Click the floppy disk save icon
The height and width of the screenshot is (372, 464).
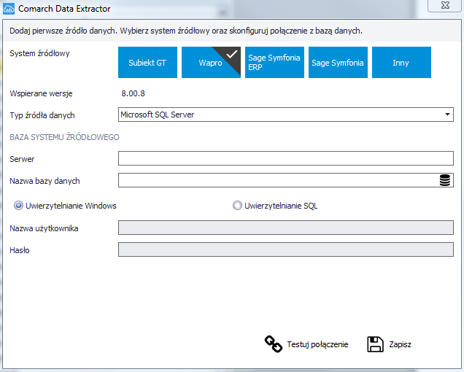coord(375,344)
